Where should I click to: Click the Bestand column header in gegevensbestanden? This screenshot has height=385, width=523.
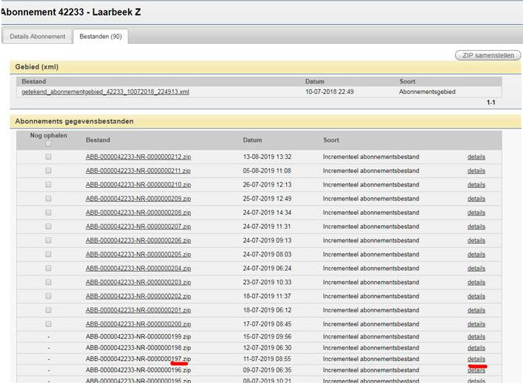click(x=98, y=140)
